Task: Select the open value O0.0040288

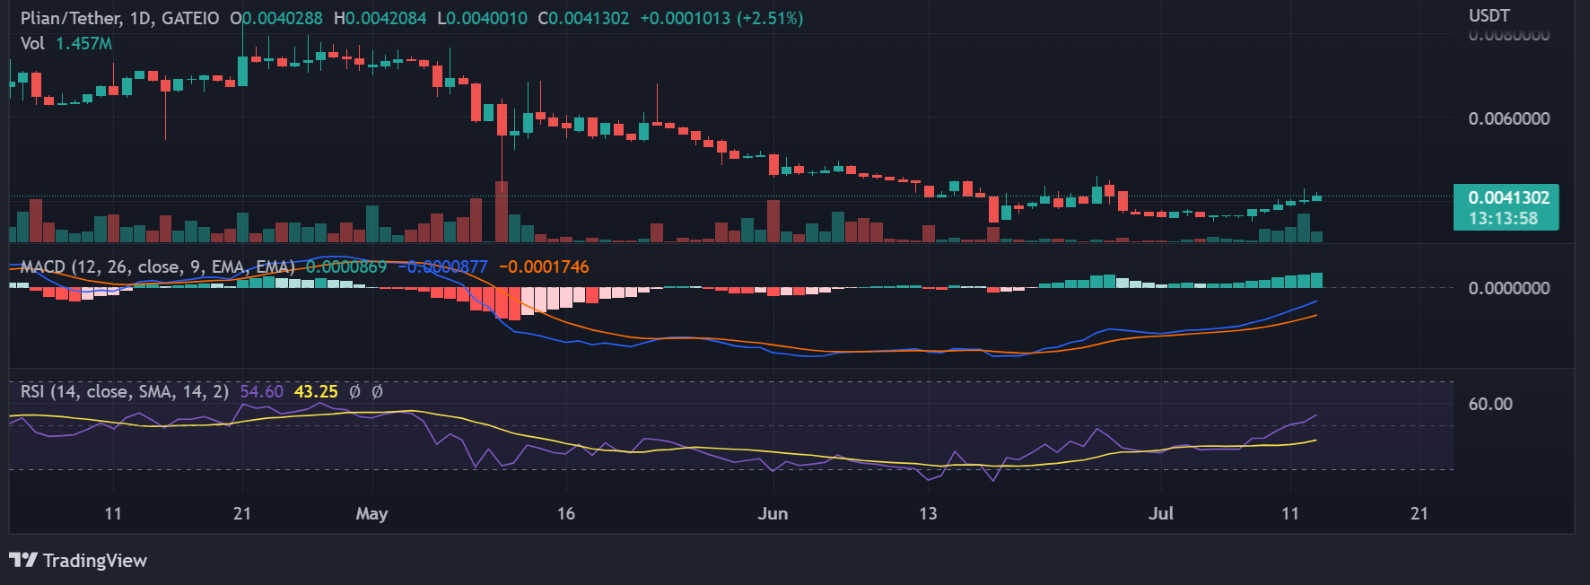Action: click(x=276, y=18)
